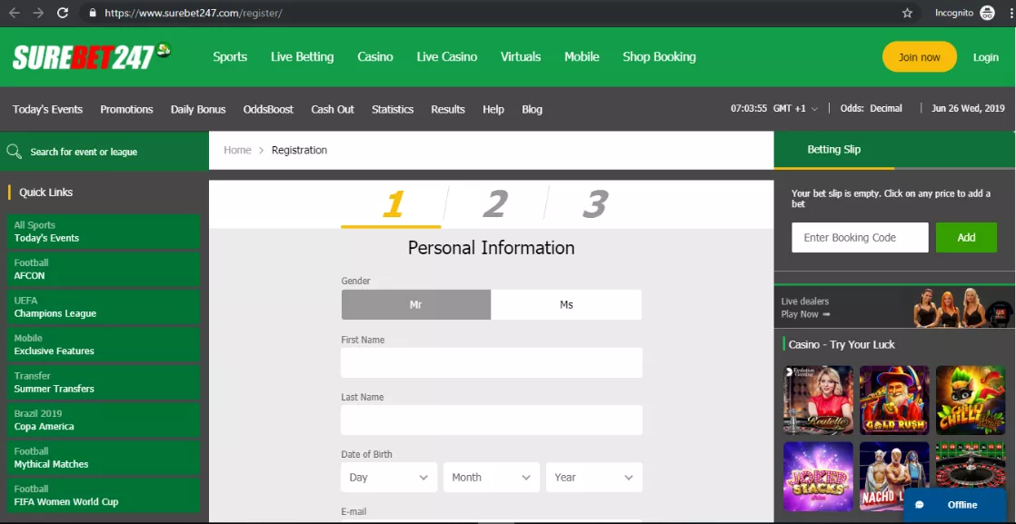
Task: Click the Incognito profile icon
Action: [986, 14]
